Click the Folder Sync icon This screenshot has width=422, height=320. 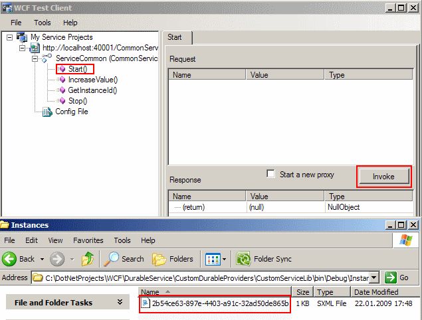point(244,259)
